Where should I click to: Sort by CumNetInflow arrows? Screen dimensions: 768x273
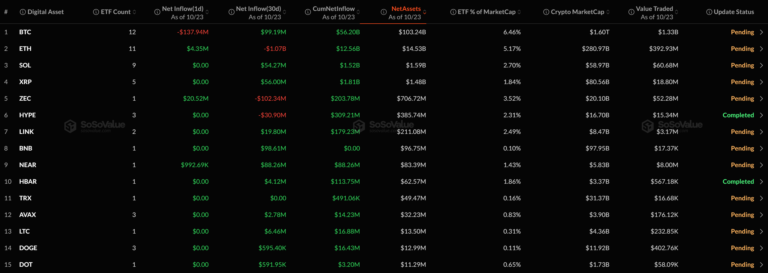[x=358, y=12]
